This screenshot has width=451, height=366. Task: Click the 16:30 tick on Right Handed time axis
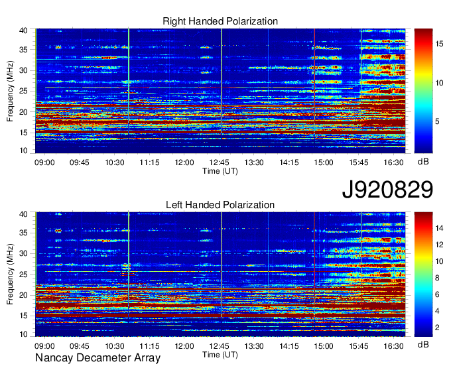click(x=393, y=162)
